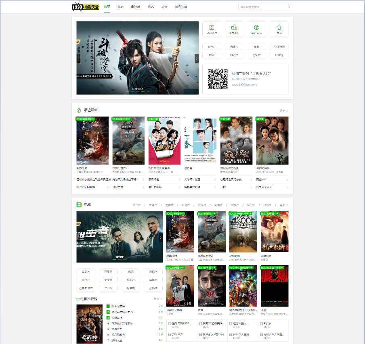Viewport: 365px width, 344px height.
Task: Click the 李连杰 tag button
Action: [x=153, y=280]
